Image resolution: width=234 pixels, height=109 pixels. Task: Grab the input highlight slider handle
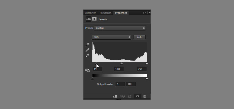147,64
